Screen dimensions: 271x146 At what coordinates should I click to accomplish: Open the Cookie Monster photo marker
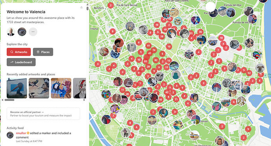point(201,40)
